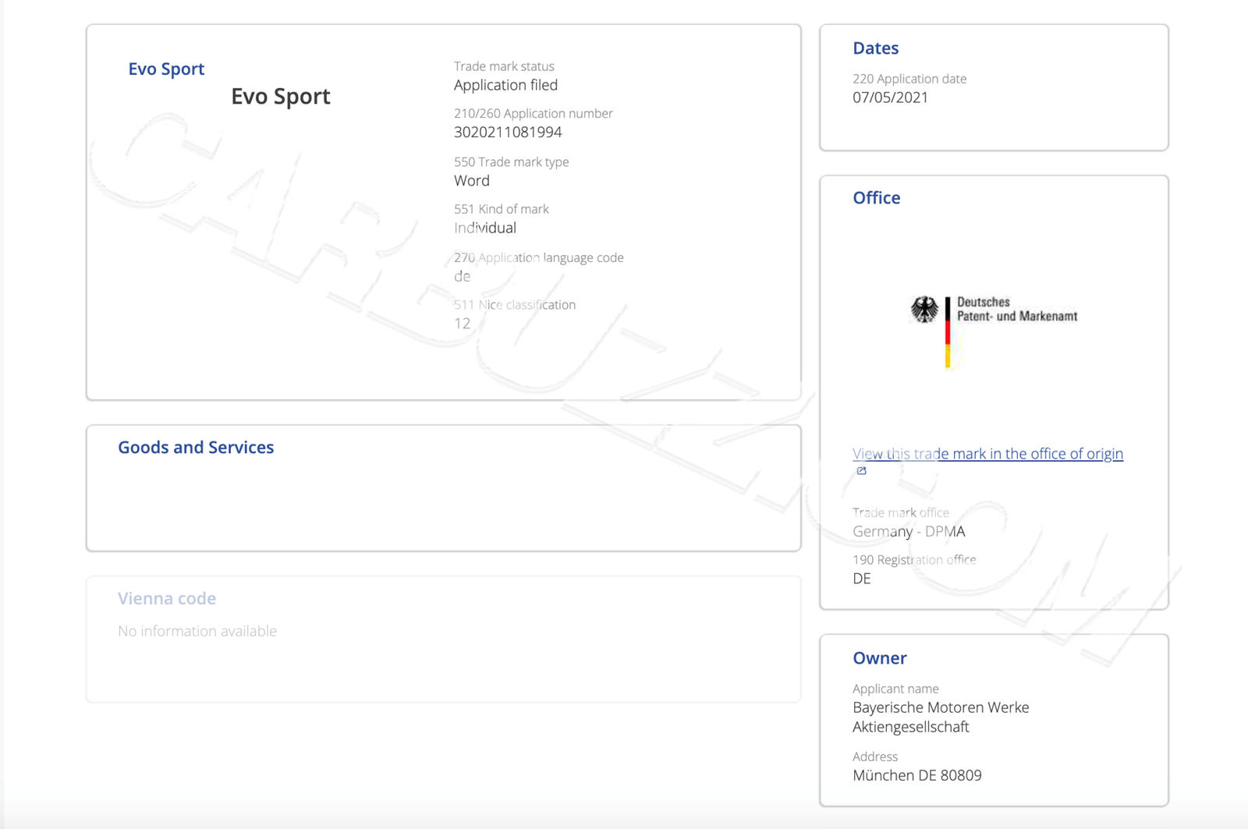
Task: Click the 'Applicant name' label
Action: click(895, 689)
